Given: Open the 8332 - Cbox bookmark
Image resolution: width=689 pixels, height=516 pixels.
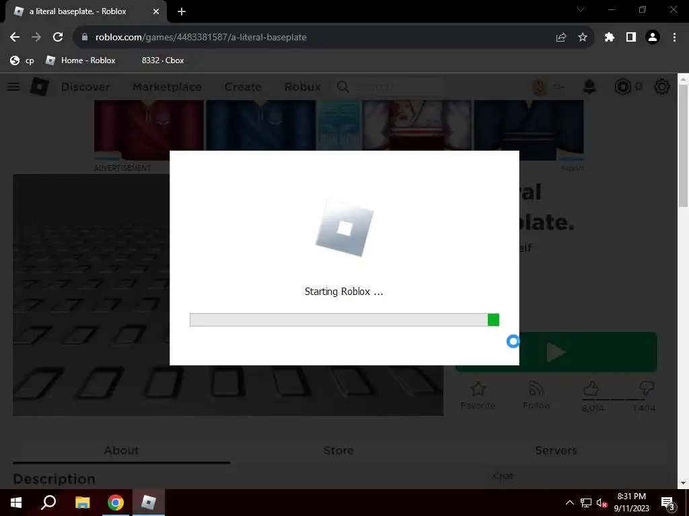Looking at the screenshot, I should [x=163, y=60].
